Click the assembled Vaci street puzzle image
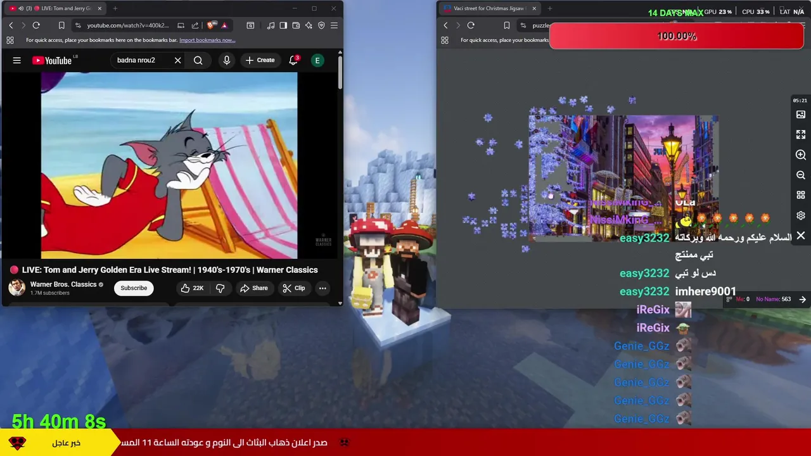The height and width of the screenshot is (456, 811). [x=624, y=178]
